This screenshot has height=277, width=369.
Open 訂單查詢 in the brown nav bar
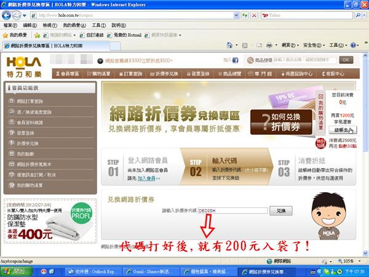point(130,74)
